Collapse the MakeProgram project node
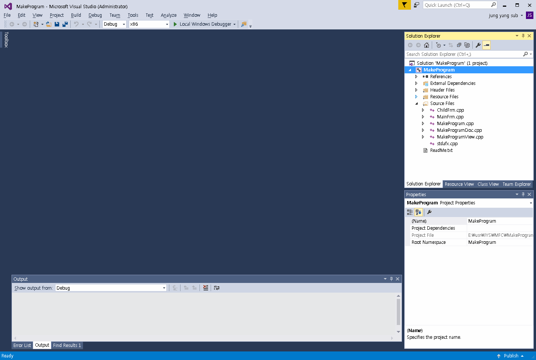Image resolution: width=536 pixels, height=360 pixels. tap(410, 70)
